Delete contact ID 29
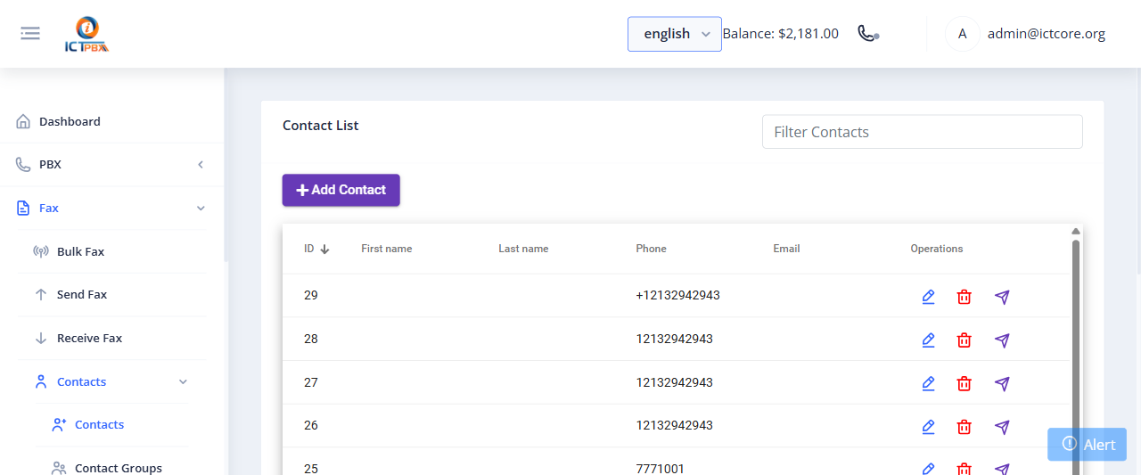1141x475 pixels. point(964,297)
